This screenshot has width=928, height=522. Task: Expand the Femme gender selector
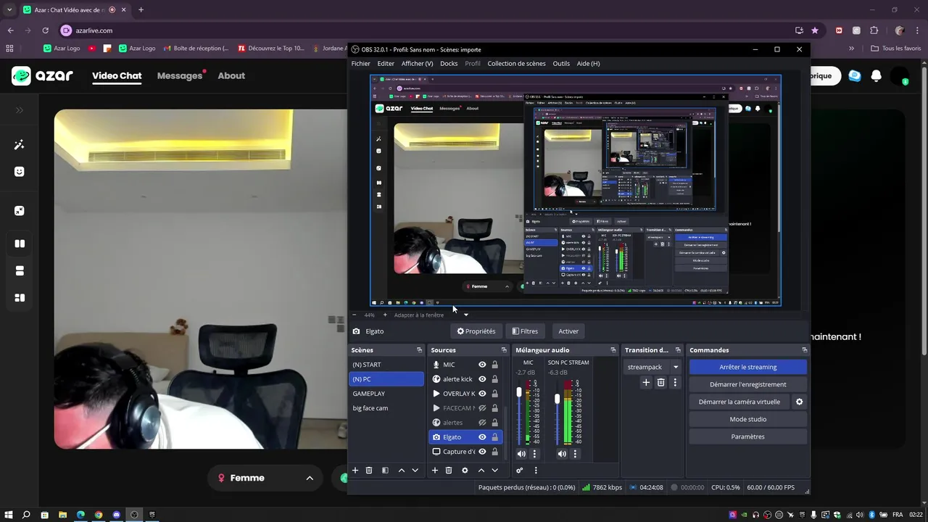pyautogui.click(x=310, y=478)
